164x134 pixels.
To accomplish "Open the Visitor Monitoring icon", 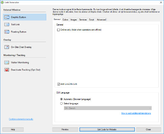I will [7, 62].
